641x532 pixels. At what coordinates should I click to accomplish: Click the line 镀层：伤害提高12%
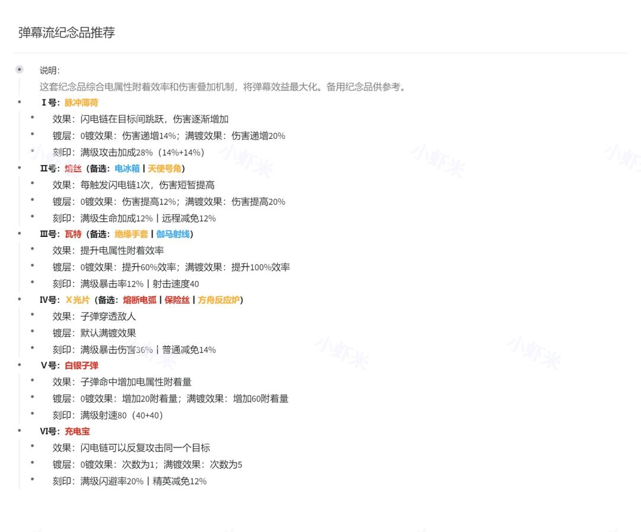pyautogui.click(x=169, y=202)
